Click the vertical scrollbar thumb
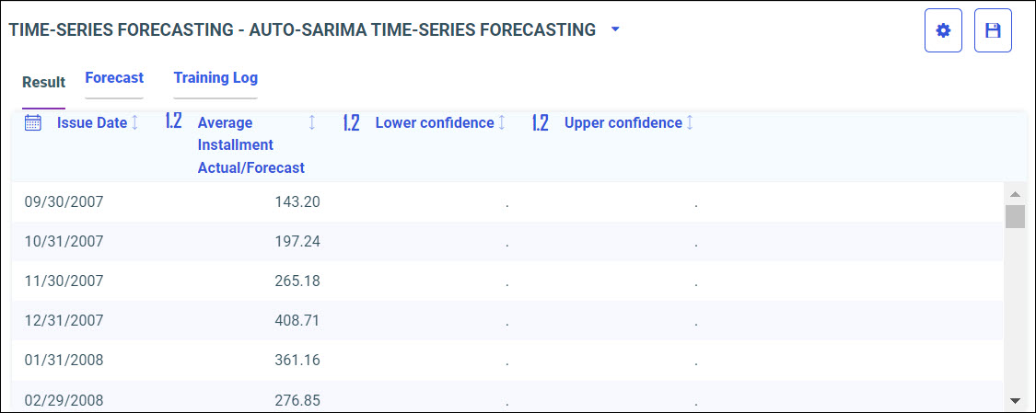Viewport: 1036px width, 413px height. (x=1015, y=217)
